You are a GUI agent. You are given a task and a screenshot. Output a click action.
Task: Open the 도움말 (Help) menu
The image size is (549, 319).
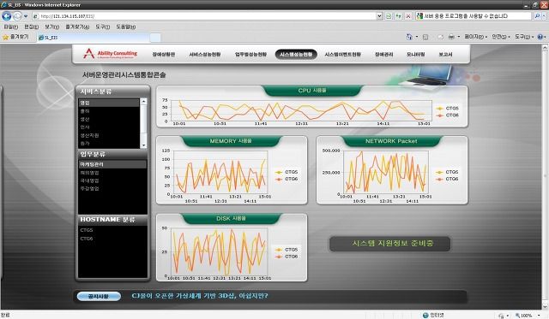pos(126,27)
